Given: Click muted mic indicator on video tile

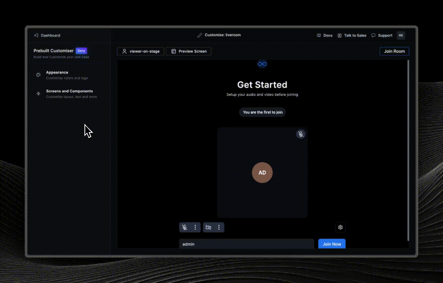Looking at the screenshot, I should pos(300,134).
